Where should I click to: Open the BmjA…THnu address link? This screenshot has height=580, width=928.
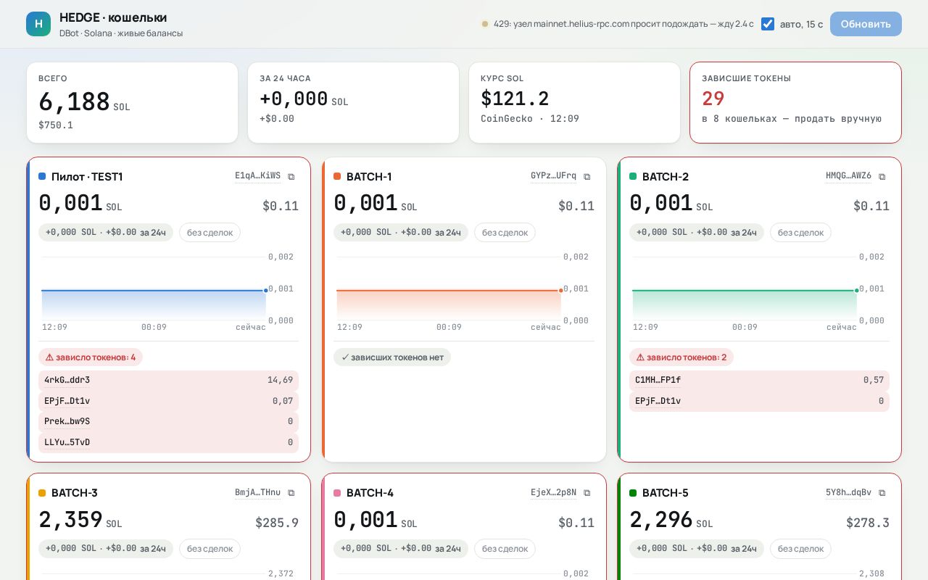[x=257, y=492]
